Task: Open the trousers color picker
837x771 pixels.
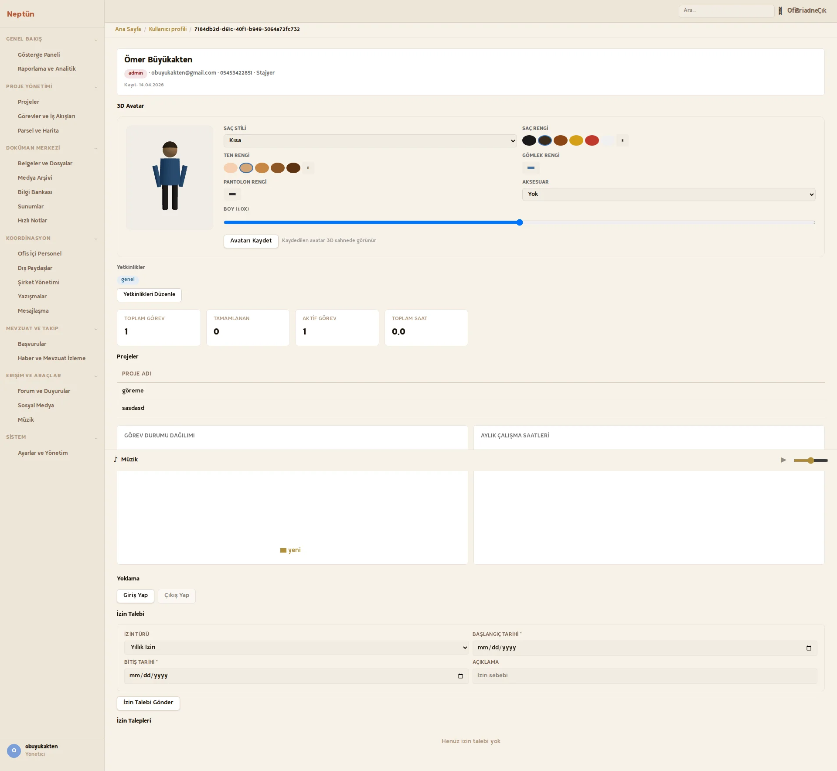Action: point(232,194)
